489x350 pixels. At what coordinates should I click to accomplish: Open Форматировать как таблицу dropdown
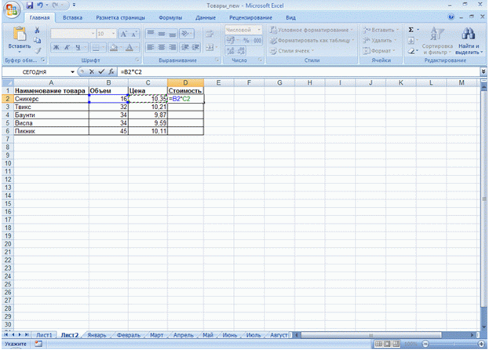[312, 41]
